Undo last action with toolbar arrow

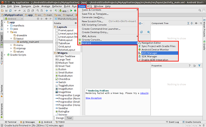[x=16, y=10]
